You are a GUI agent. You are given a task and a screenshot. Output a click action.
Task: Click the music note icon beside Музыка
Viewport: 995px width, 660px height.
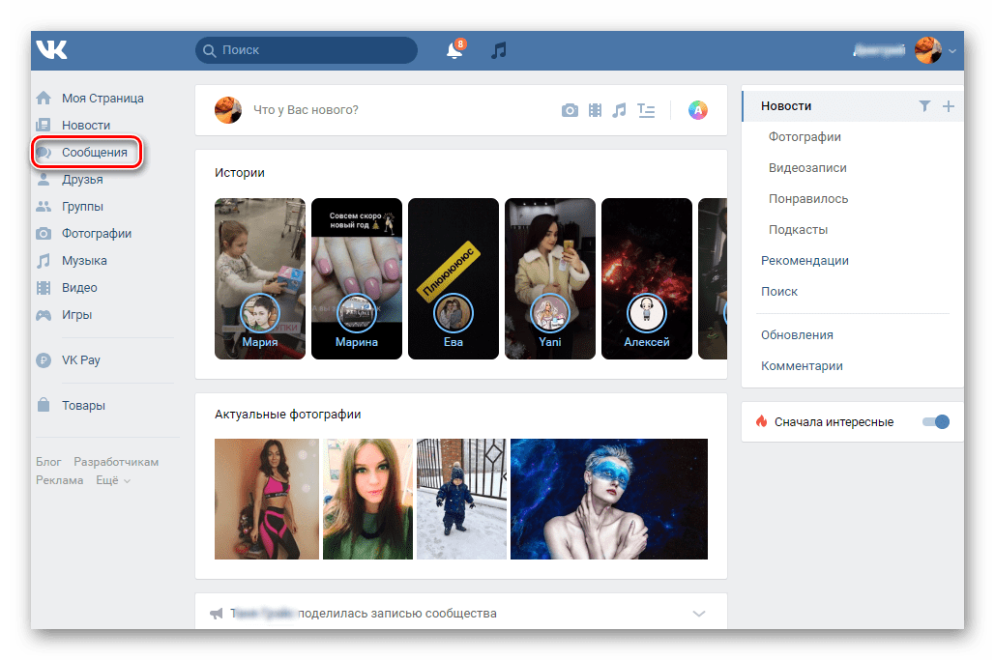click(x=44, y=261)
